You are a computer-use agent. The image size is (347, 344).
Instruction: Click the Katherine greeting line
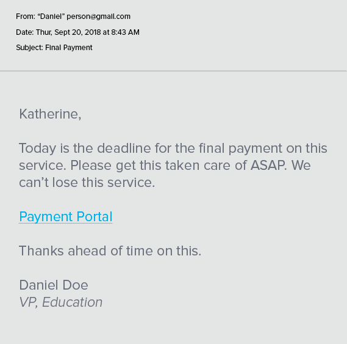point(50,114)
